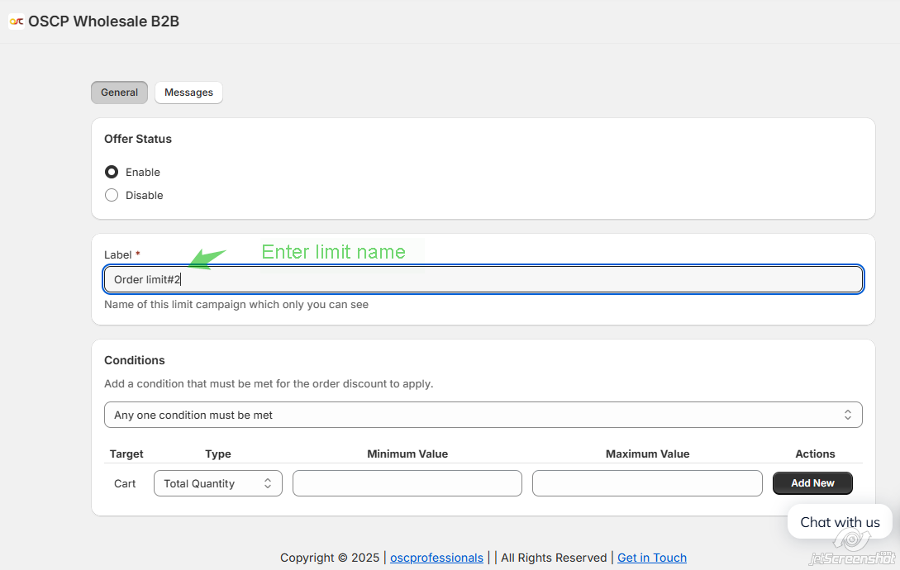The height and width of the screenshot is (570, 900).
Task: Click the jetScreenshot camera watermark icon
Action: pyautogui.click(x=850, y=539)
